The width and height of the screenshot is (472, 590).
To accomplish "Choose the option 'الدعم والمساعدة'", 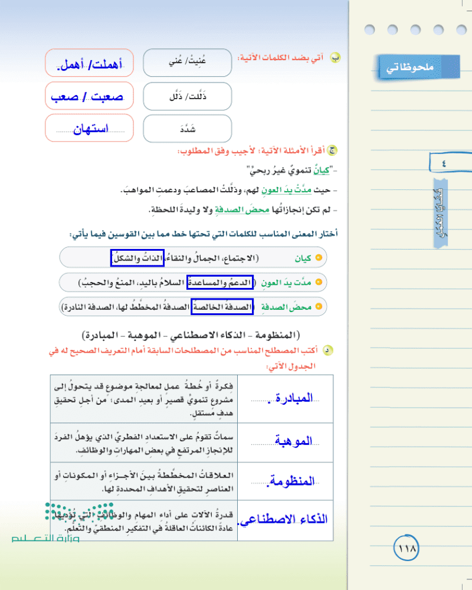I will click(x=220, y=282).
